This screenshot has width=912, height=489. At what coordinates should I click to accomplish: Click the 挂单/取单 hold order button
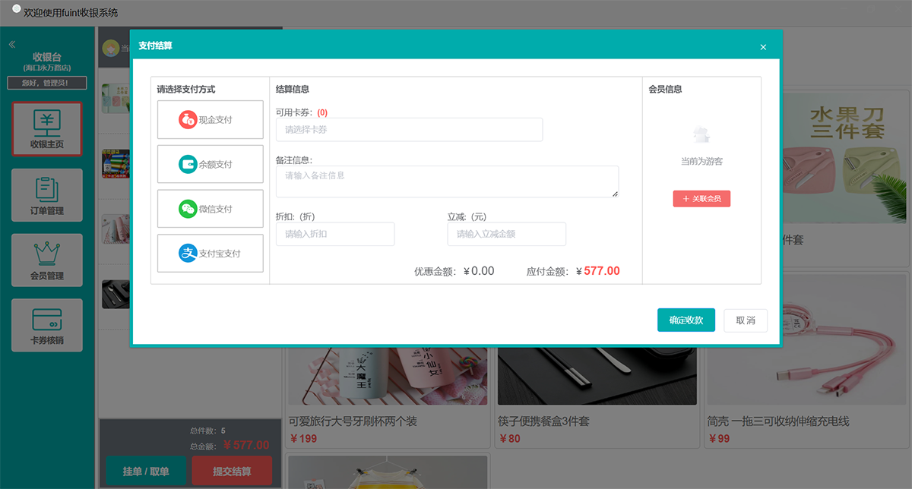[x=144, y=471]
